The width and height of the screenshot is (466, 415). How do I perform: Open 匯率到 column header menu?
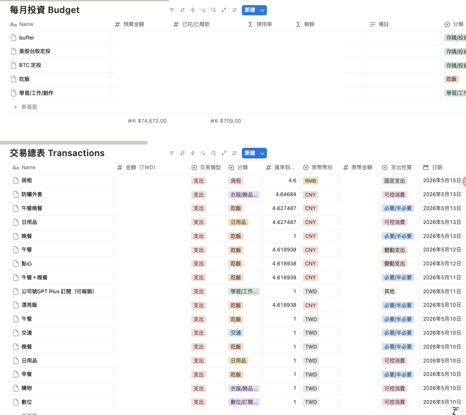280,168
